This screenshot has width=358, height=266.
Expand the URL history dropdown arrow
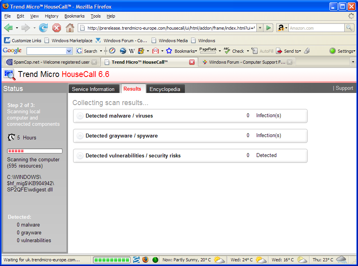pyautogui.click(x=260, y=28)
